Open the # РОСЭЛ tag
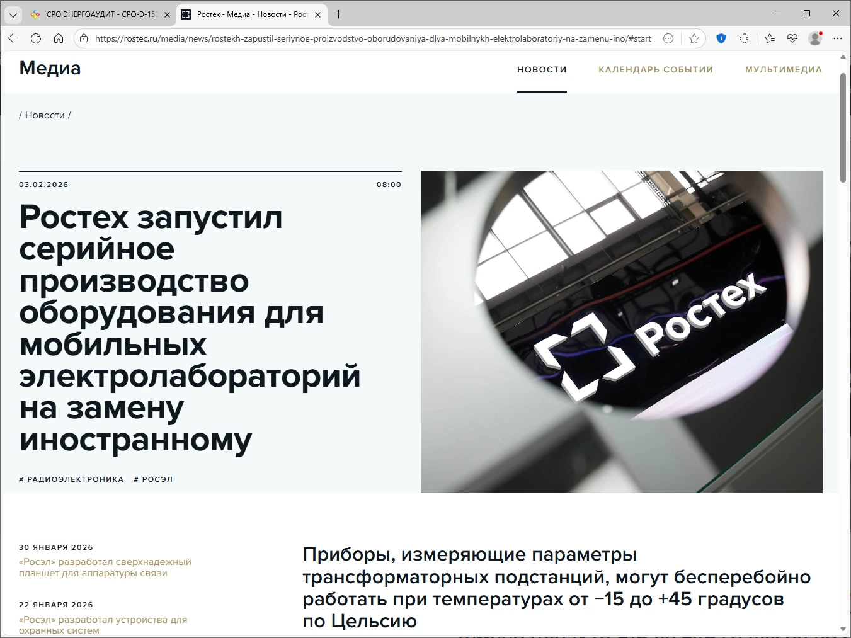Screen dimensions: 851x638 (153, 479)
